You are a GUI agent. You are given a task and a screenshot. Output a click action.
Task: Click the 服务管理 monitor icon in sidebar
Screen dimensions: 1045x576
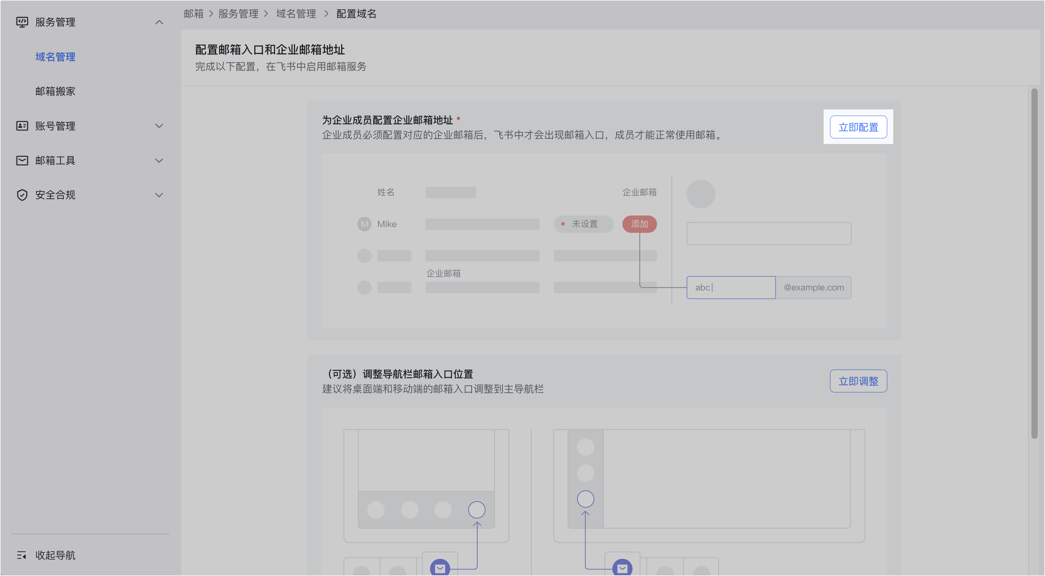[22, 22]
